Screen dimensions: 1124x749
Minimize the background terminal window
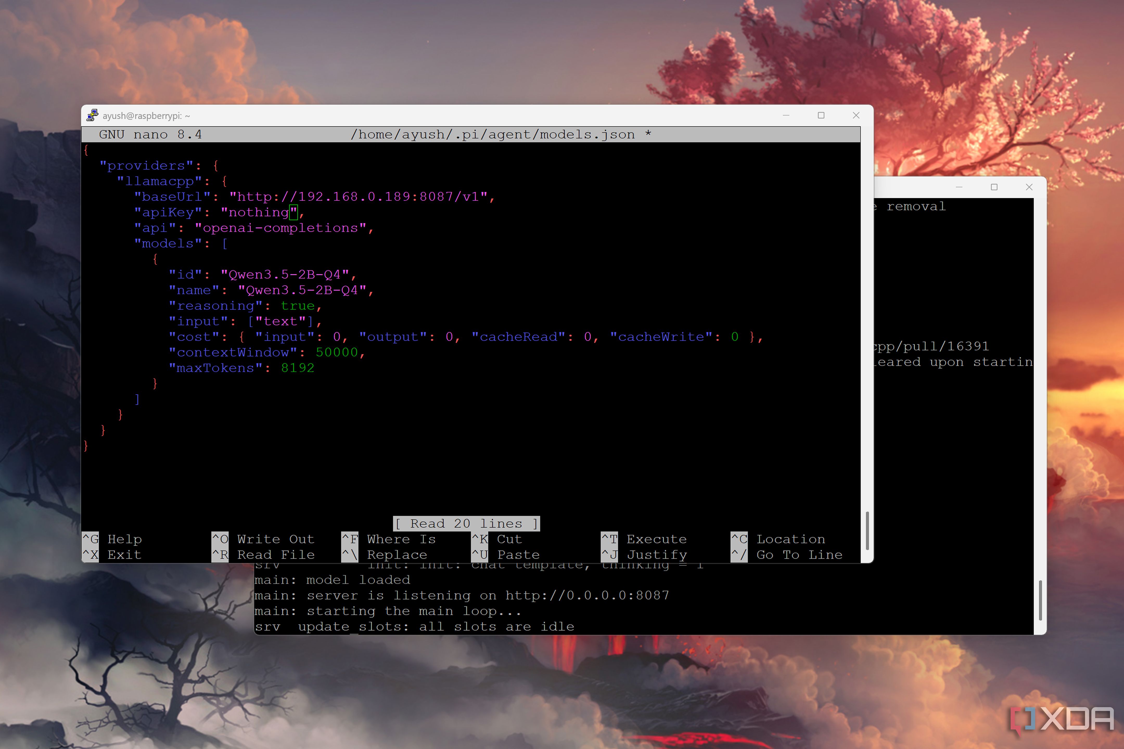(959, 187)
